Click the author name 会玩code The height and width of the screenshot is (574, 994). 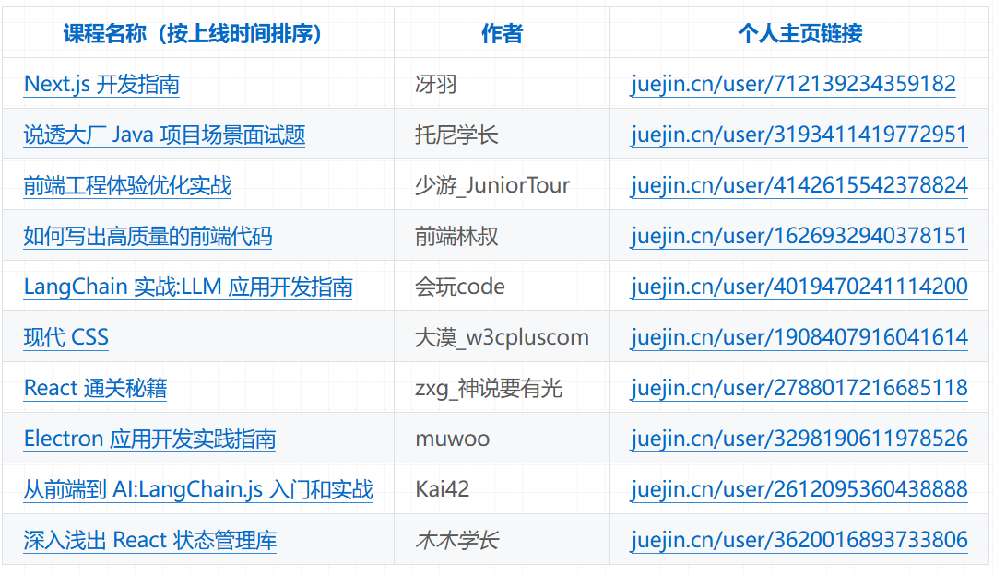tap(460, 287)
